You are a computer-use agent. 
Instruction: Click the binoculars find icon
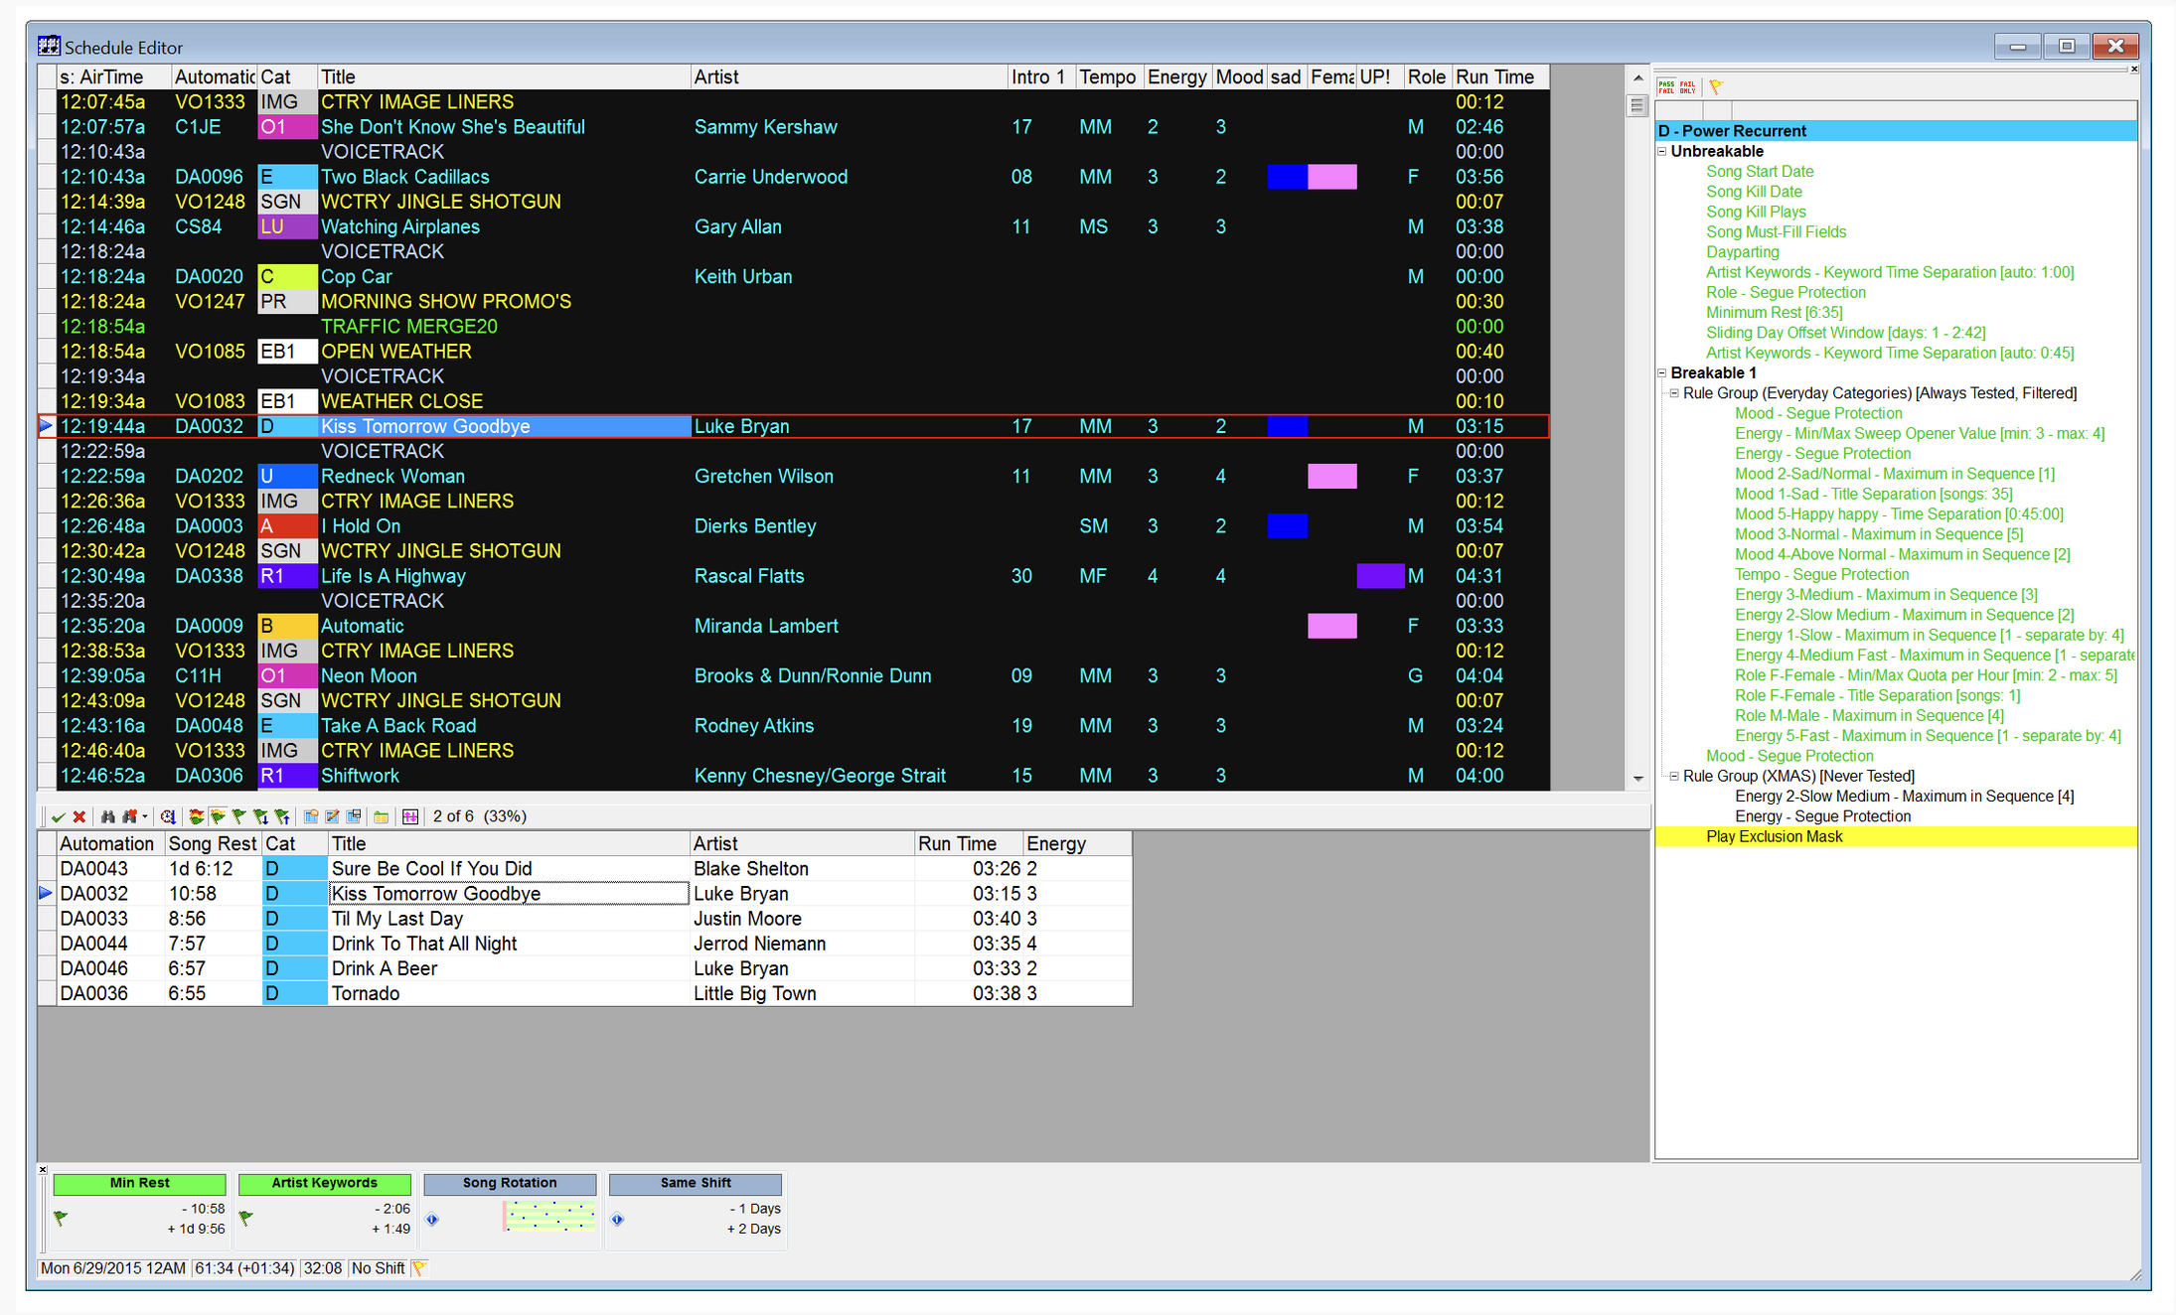tap(107, 816)
